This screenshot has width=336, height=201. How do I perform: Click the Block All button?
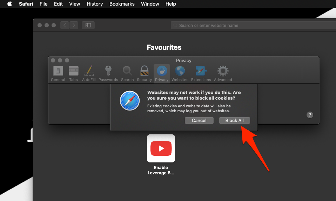(x=234, y=120)
